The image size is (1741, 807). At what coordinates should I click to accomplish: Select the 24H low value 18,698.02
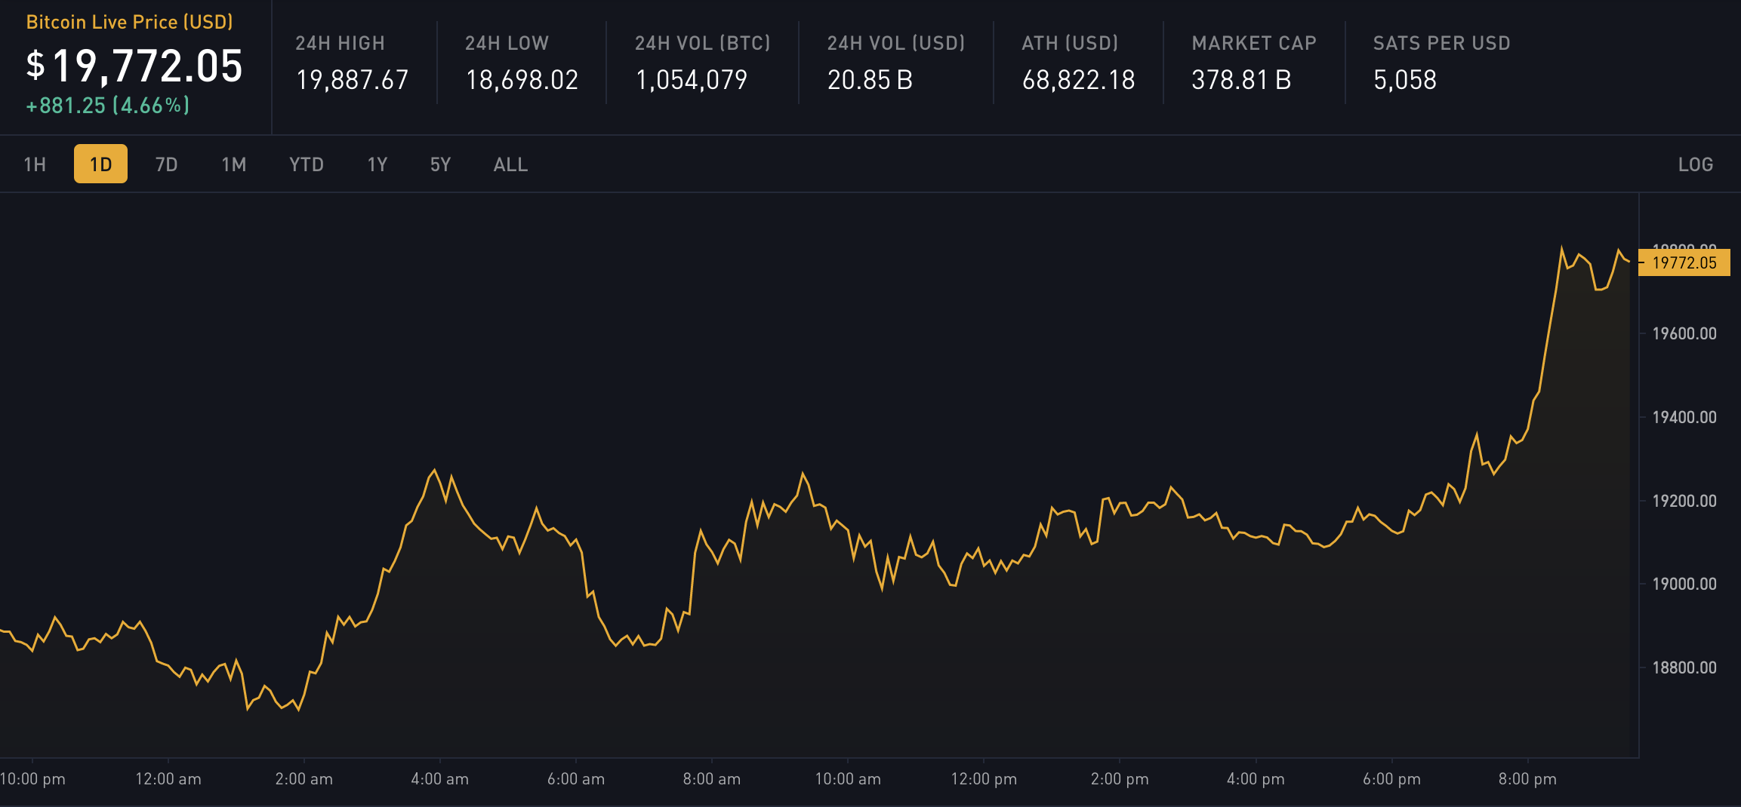pos(522,79)
